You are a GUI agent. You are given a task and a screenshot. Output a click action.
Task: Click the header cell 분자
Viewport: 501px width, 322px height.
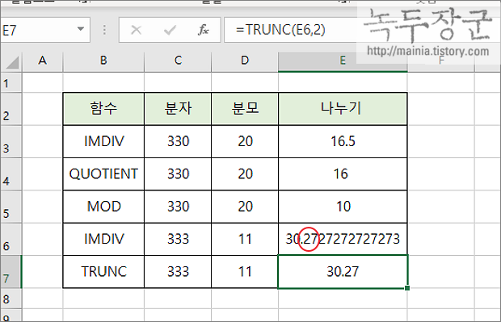point(178,108)
